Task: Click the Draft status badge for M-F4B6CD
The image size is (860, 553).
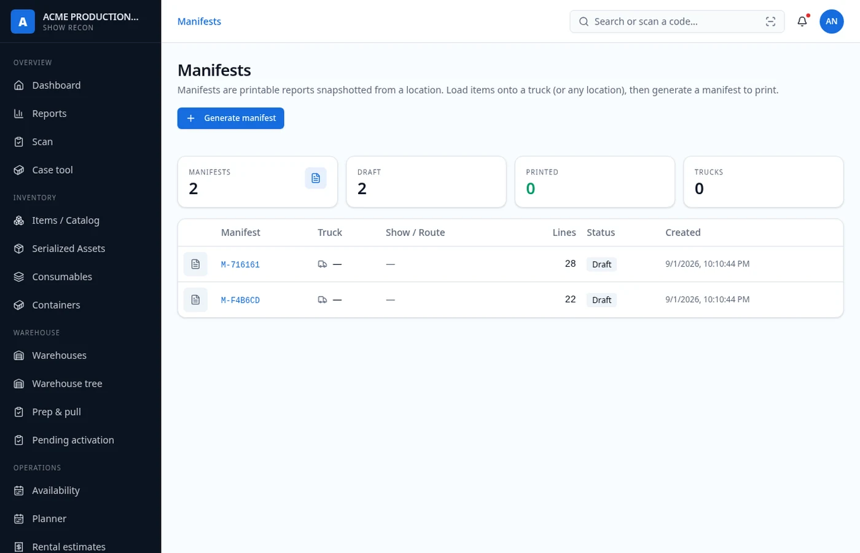Action: pos(601,300)
